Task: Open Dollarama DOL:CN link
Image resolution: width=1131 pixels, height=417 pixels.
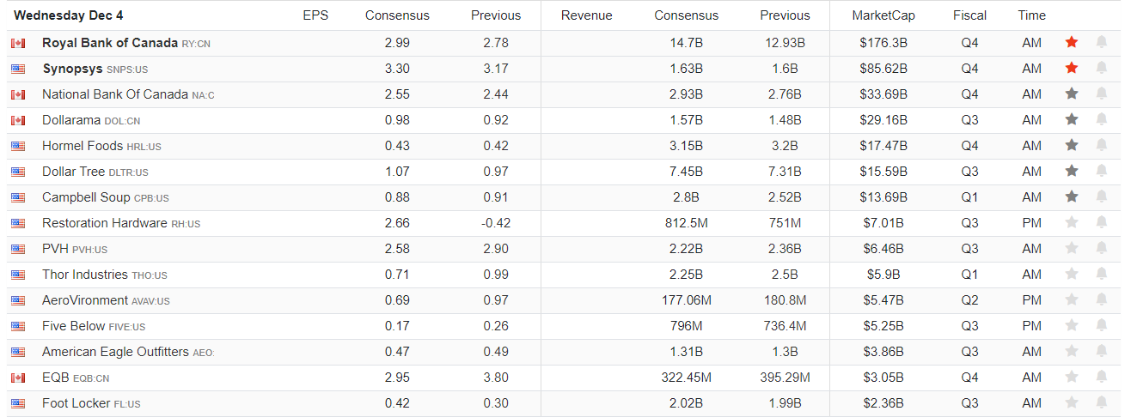Action: [91, 120]
